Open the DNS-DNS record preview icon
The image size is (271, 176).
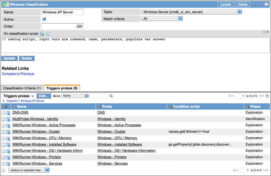click(8, 113)
